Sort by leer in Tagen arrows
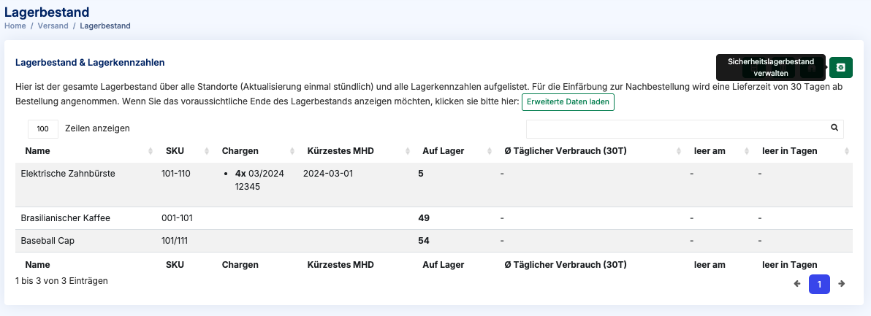 tap(847, 151)
